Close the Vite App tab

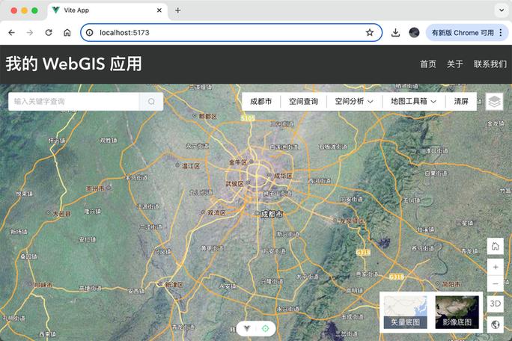(159, 10)
